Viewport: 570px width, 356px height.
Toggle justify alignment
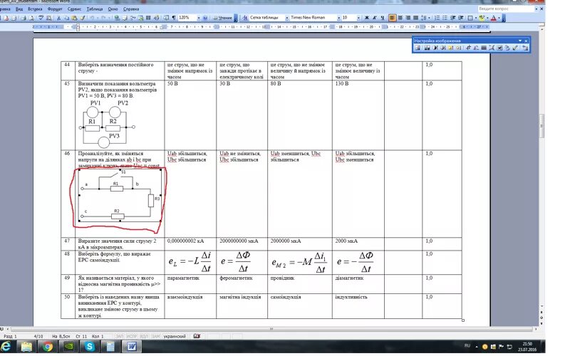point(415,17)
